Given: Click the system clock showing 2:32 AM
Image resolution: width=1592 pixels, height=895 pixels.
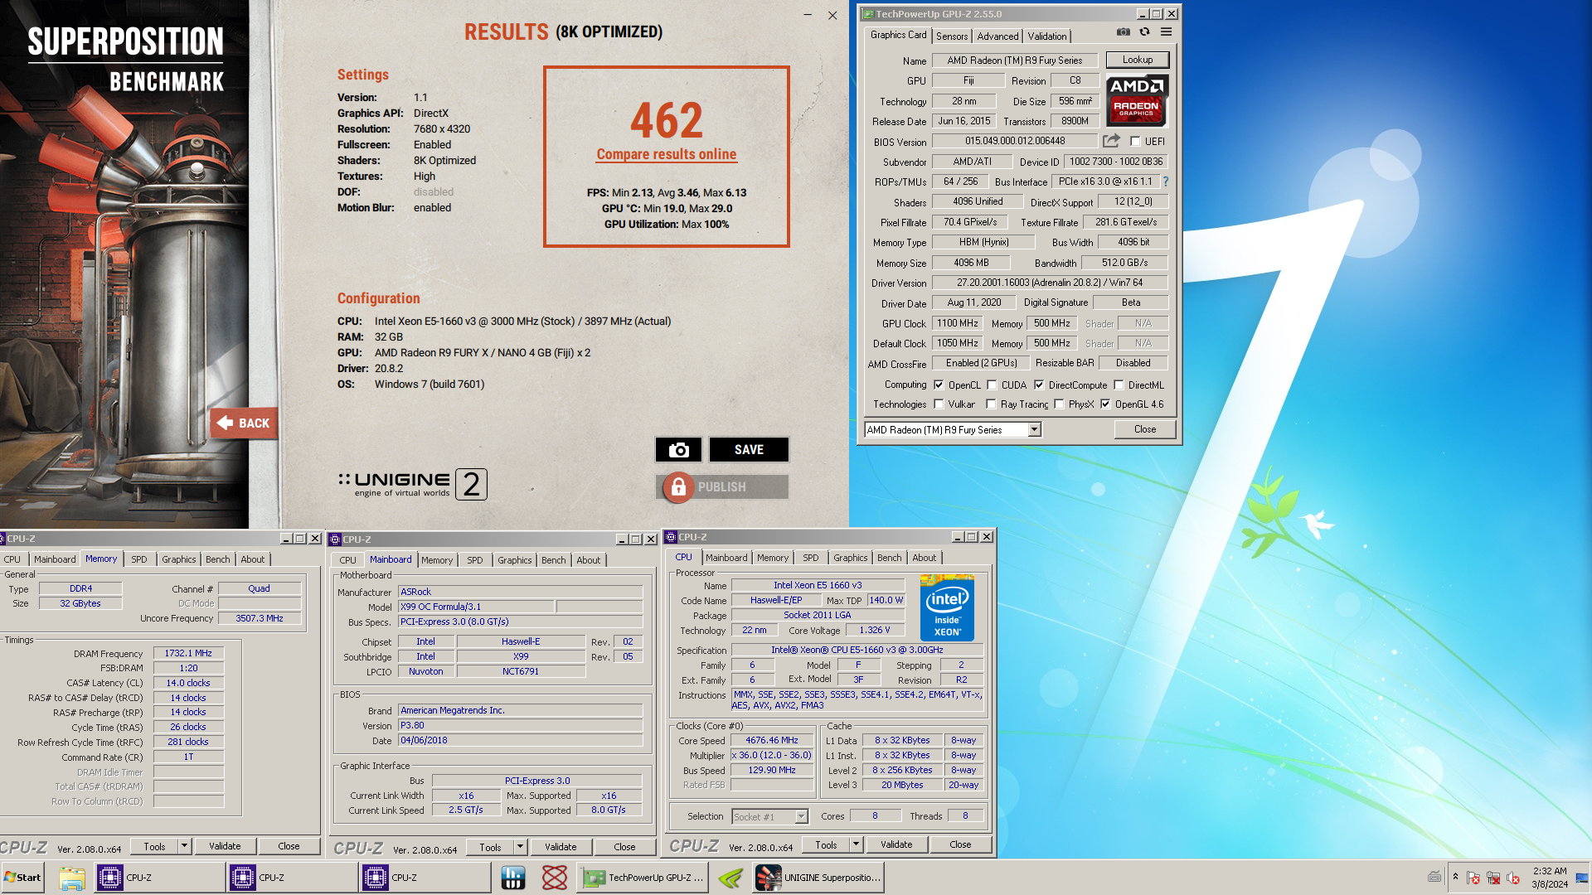Looking at the screenshot, I should [x=1550, y=878].
